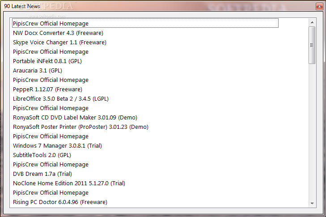Click the scrollbar down arrow

(312, 203)
